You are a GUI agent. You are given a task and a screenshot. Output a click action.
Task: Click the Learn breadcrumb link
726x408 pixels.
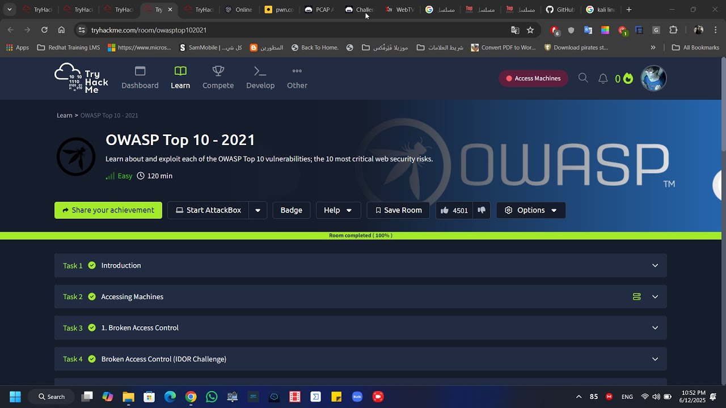click(x=64, y=116)
